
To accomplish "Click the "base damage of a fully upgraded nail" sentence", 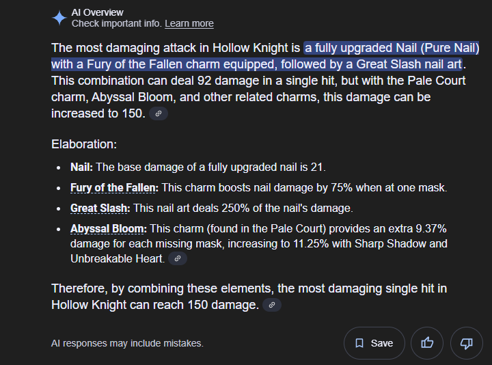I will [x=211, y=167].
